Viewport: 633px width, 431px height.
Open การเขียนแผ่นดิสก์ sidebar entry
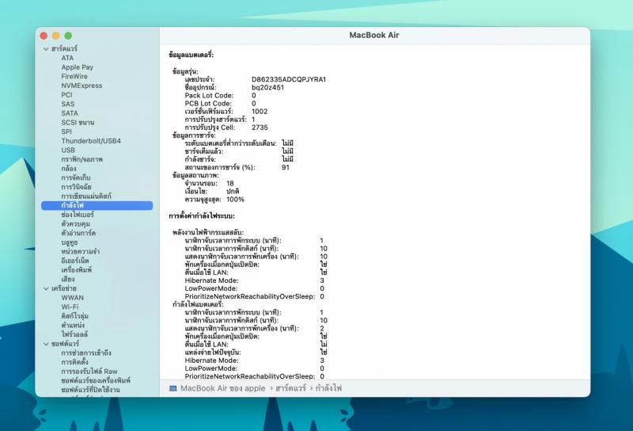click(x=86, y=196)
